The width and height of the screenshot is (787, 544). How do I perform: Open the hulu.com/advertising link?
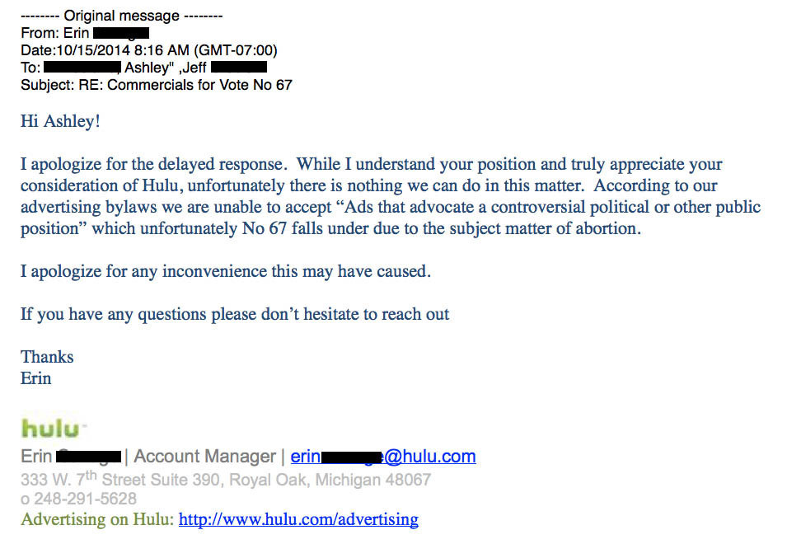point(298,519)
